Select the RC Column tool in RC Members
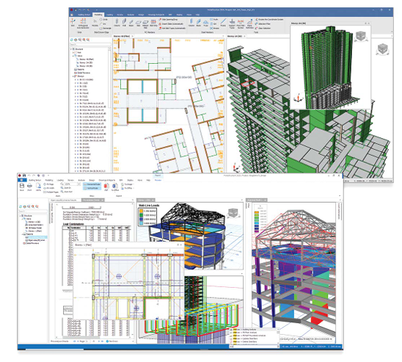 coord(117,23)
